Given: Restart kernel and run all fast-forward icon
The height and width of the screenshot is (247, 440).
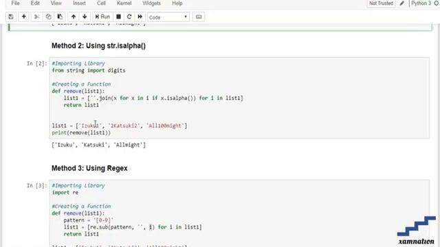Looking at the screenshot, I should (140, 16).
